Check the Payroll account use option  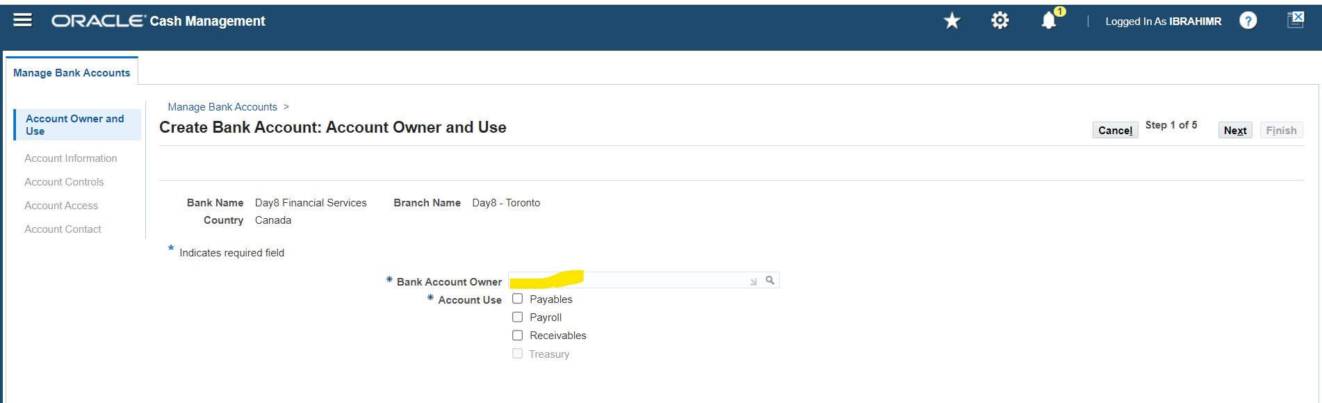click(x=517, y=317)
